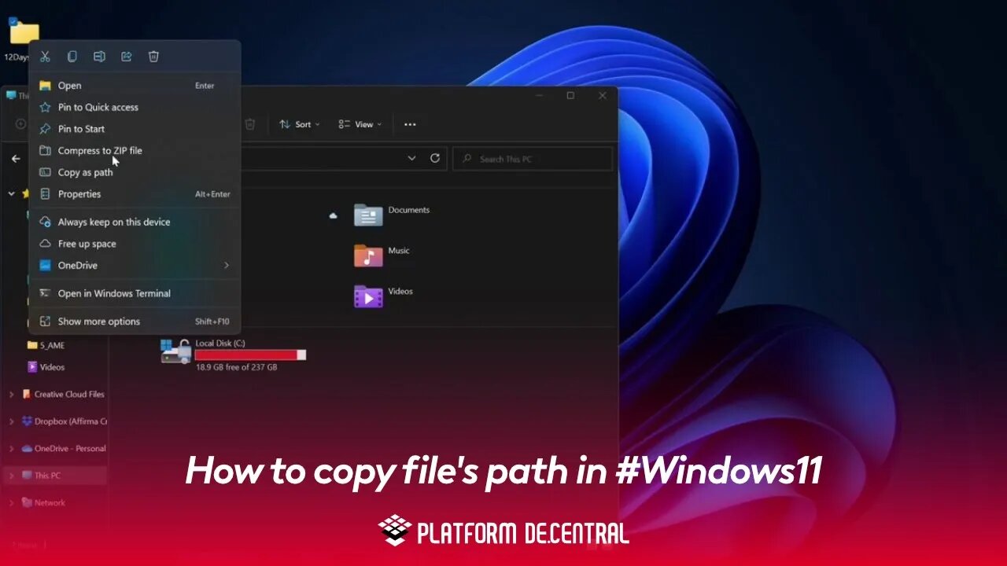Select Free up space
The height and width of the screenshot is (566, 1007).
(x=135, y=244)
